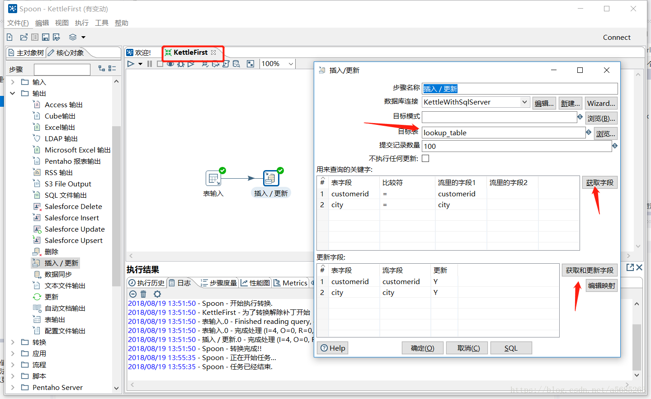Create a new file from toolbar
This screenshot has width=651, height=399.
tap(9, 37)
